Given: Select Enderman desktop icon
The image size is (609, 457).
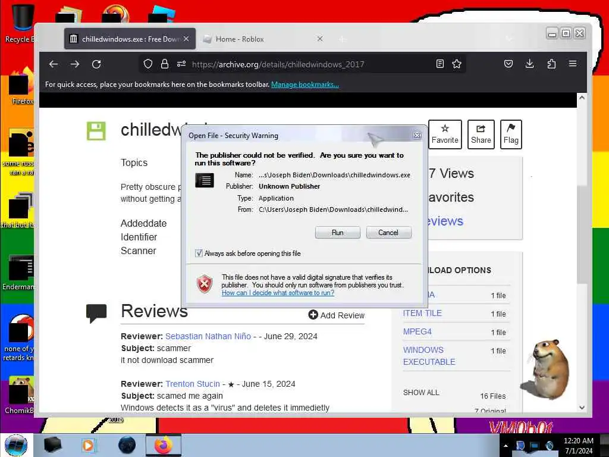Looking at the screenshot, I should click(x=20, y=273).
